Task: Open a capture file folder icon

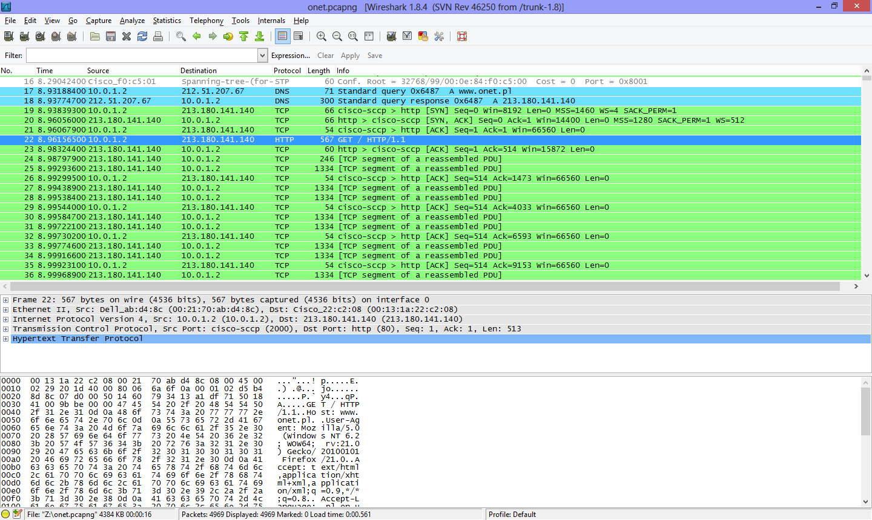Action: point(95,36)
